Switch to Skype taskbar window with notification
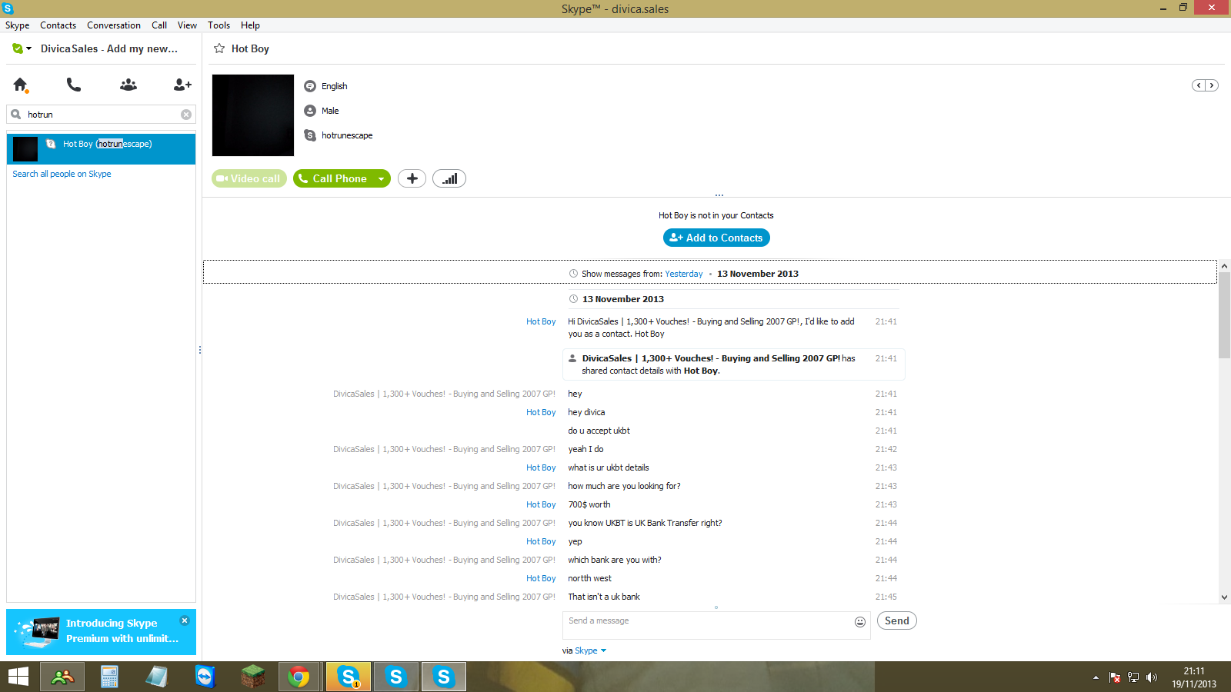This screenshot has width=1231, height=692. pyautogui.click(x=349, y=677)
